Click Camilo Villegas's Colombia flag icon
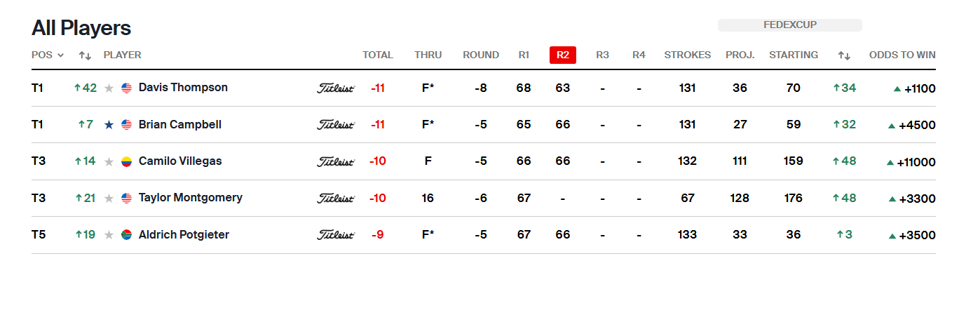 [126, 161]
